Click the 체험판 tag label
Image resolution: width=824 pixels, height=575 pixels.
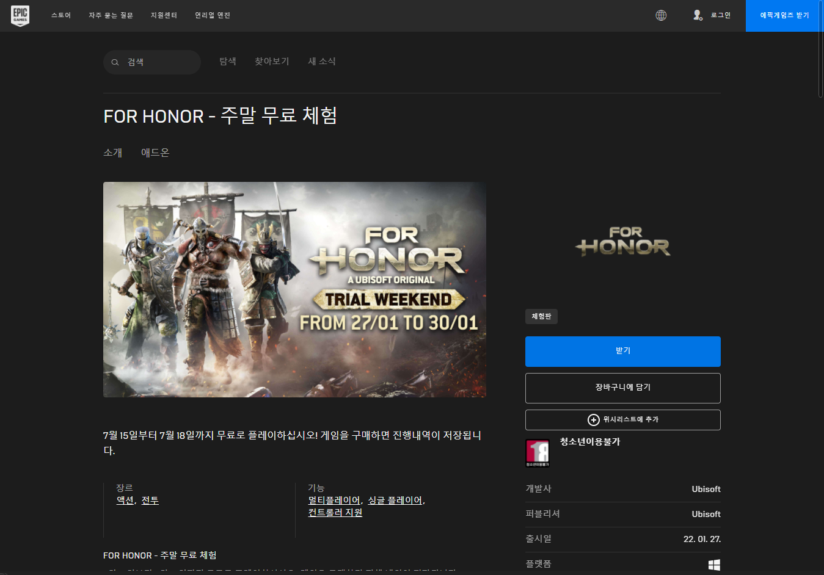coord(541,316)
